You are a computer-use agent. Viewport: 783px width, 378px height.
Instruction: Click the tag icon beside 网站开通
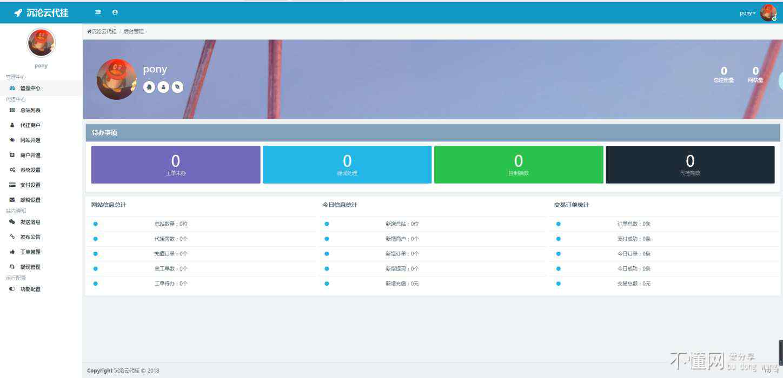coord(12,140)
